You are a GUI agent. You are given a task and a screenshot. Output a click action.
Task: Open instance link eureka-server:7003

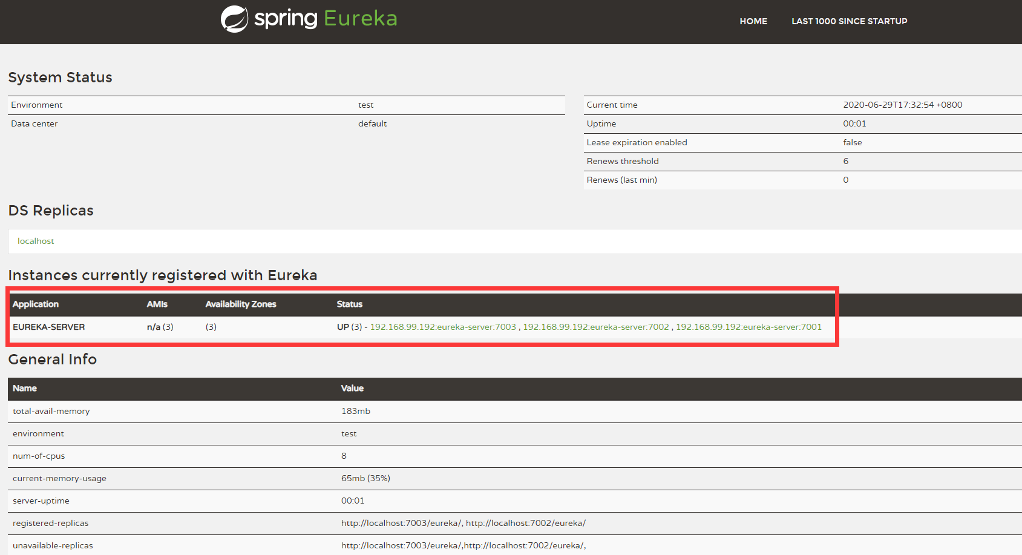click(443, 327)
